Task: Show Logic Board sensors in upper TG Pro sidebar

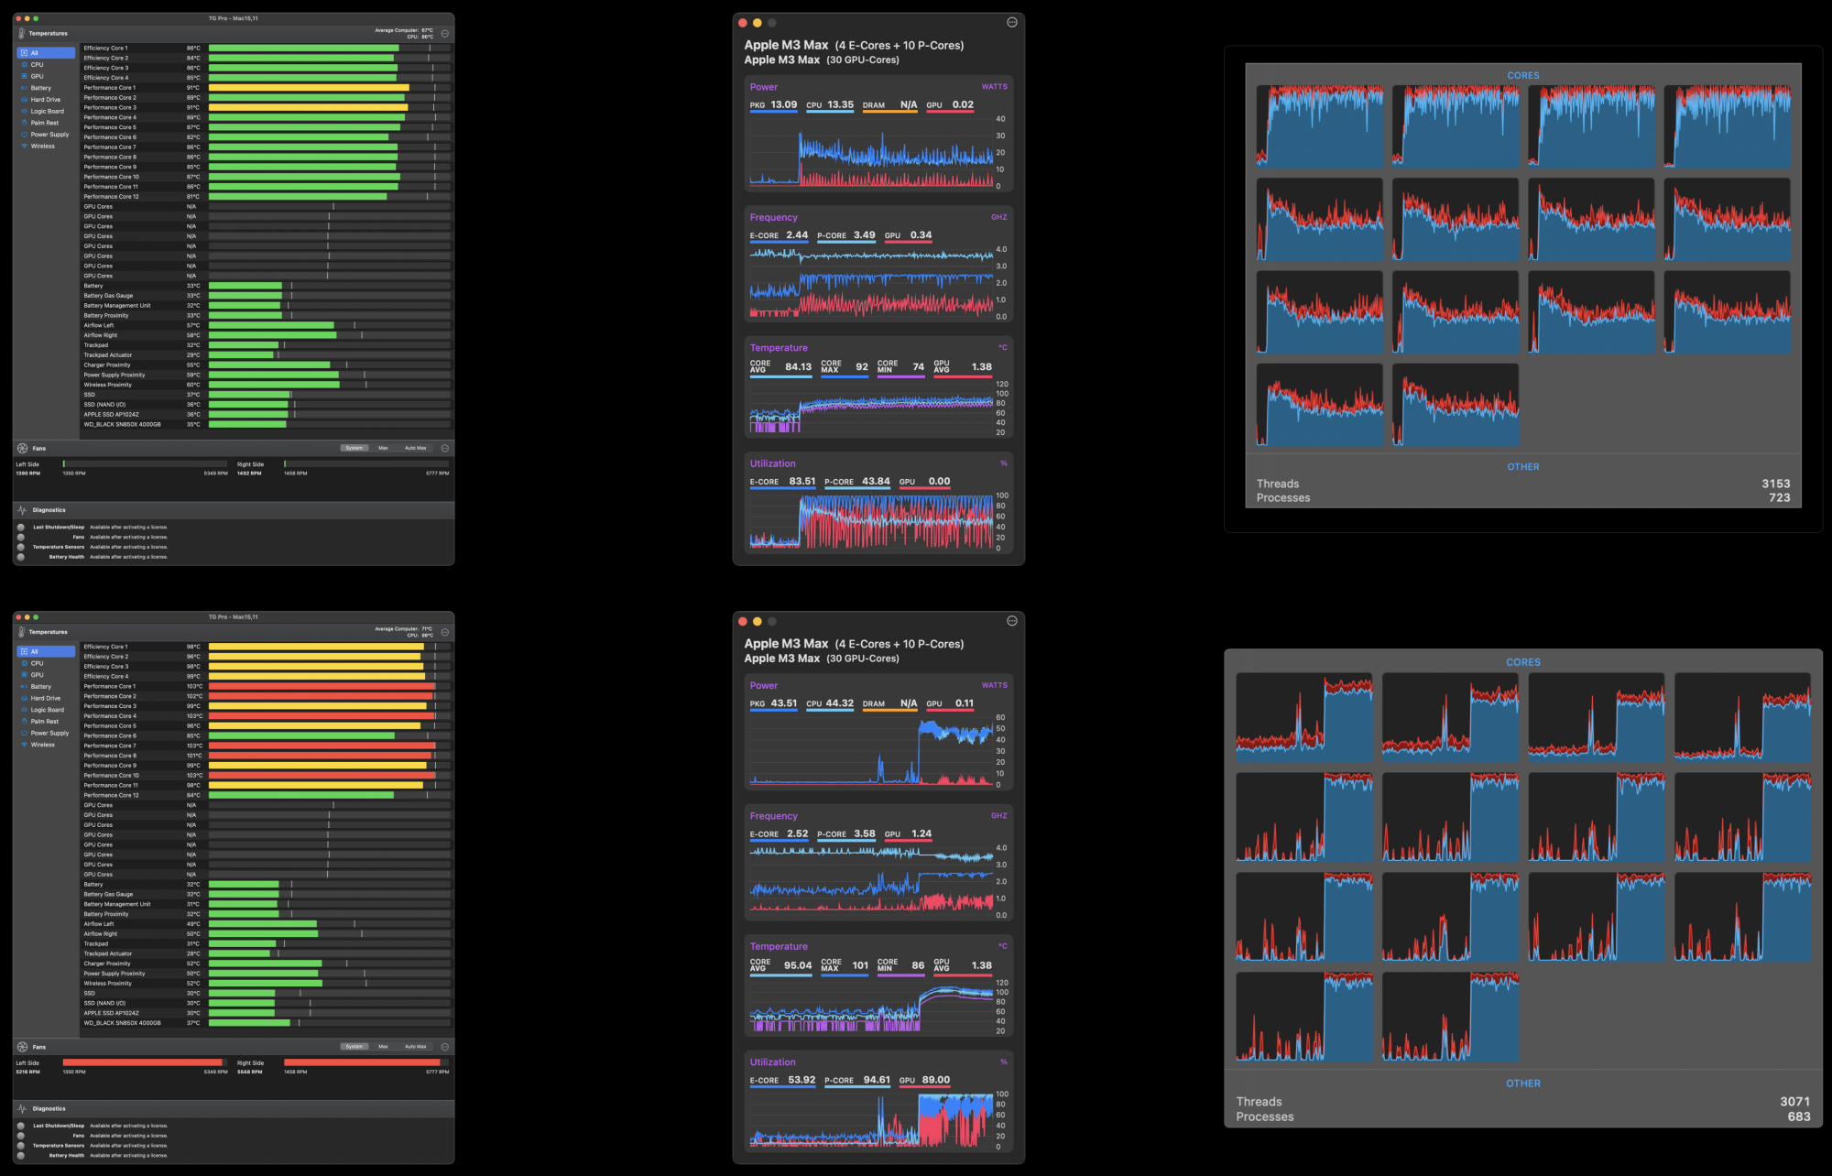Action: point(46,111)
